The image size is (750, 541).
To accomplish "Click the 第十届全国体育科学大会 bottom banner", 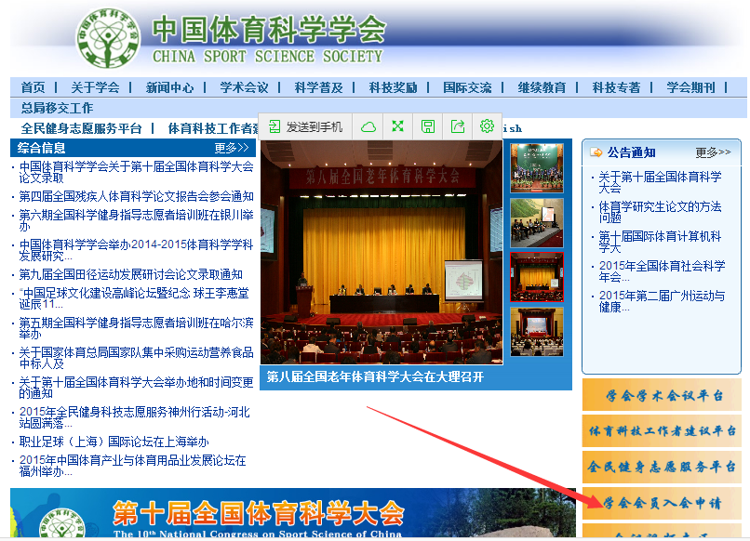I will click(x=293, y=513).
